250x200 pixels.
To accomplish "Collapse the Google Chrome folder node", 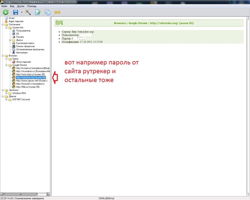I will click(6, 65).
